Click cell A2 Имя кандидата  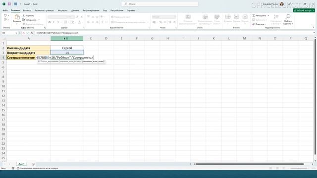(x=29, y=48)
